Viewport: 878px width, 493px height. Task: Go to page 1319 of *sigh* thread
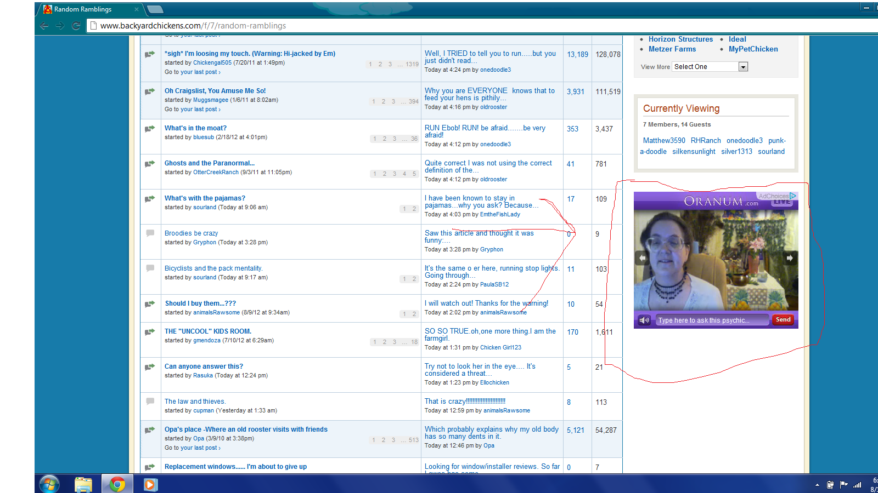tap(412, 65)
